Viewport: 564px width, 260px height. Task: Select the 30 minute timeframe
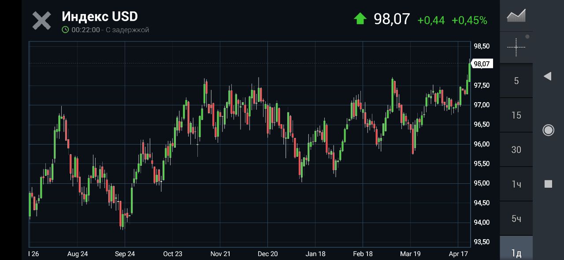point(516,149)
